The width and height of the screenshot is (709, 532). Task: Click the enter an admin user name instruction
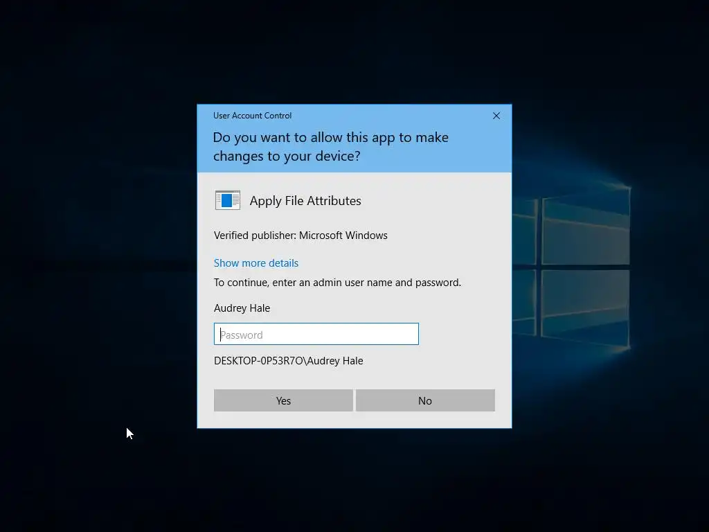coord(337,283)
